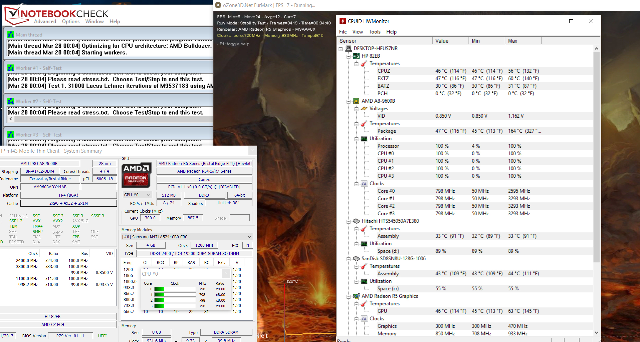640x342 pixels.
Task: Click the HWMonitor vertical scrollbar up arrow
Action: [x=597, y=49]
